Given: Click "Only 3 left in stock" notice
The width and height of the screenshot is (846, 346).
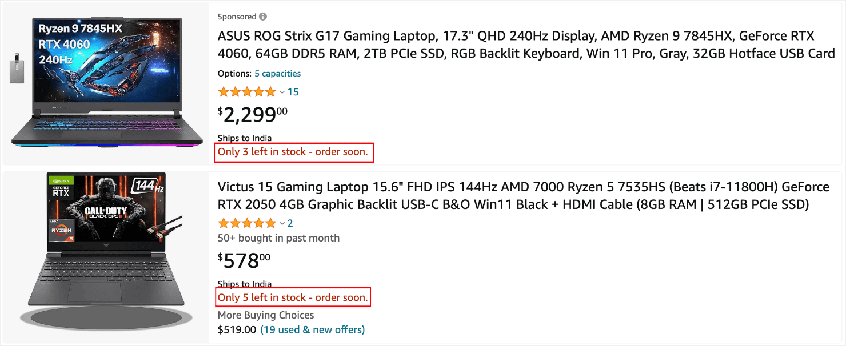Looking at the screenshot, I should point(293,152).
